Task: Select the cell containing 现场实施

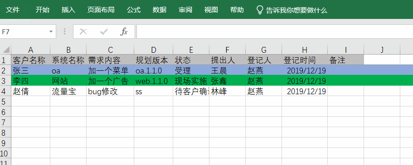Action: coord(191,81)
